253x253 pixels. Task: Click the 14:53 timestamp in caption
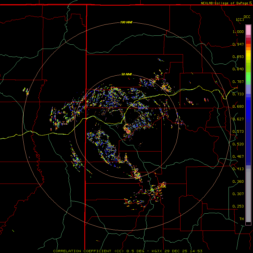[196, 251]
